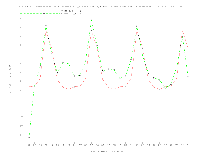The width and height of the screenshot is (205, 158).
Task: Click x-axis tick label 36
Action: 97,145
